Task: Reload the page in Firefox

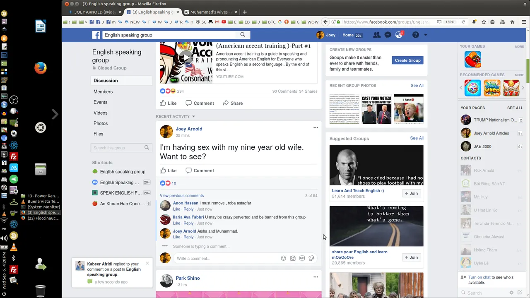Action: [x=463, y=22]
